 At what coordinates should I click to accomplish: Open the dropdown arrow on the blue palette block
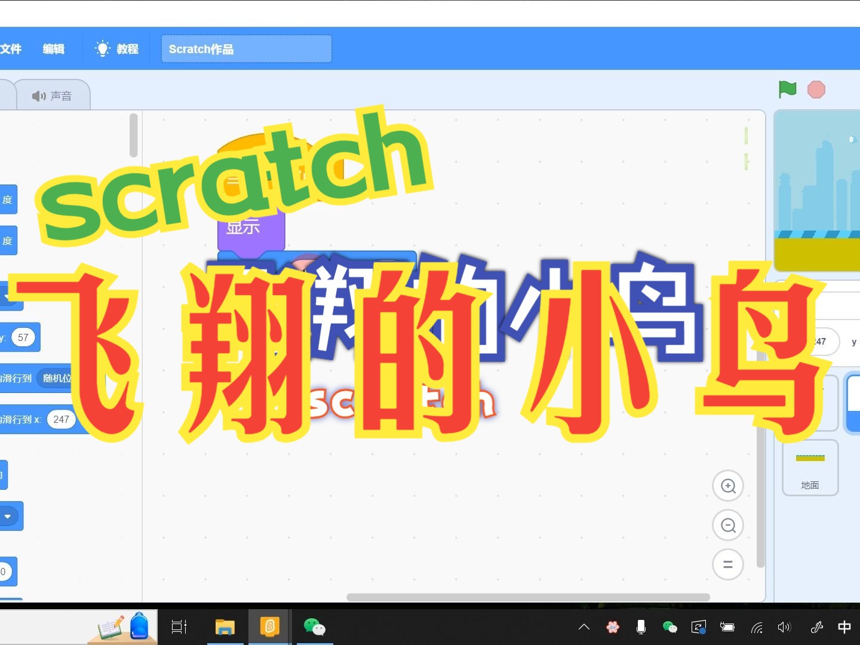point(8,516)
